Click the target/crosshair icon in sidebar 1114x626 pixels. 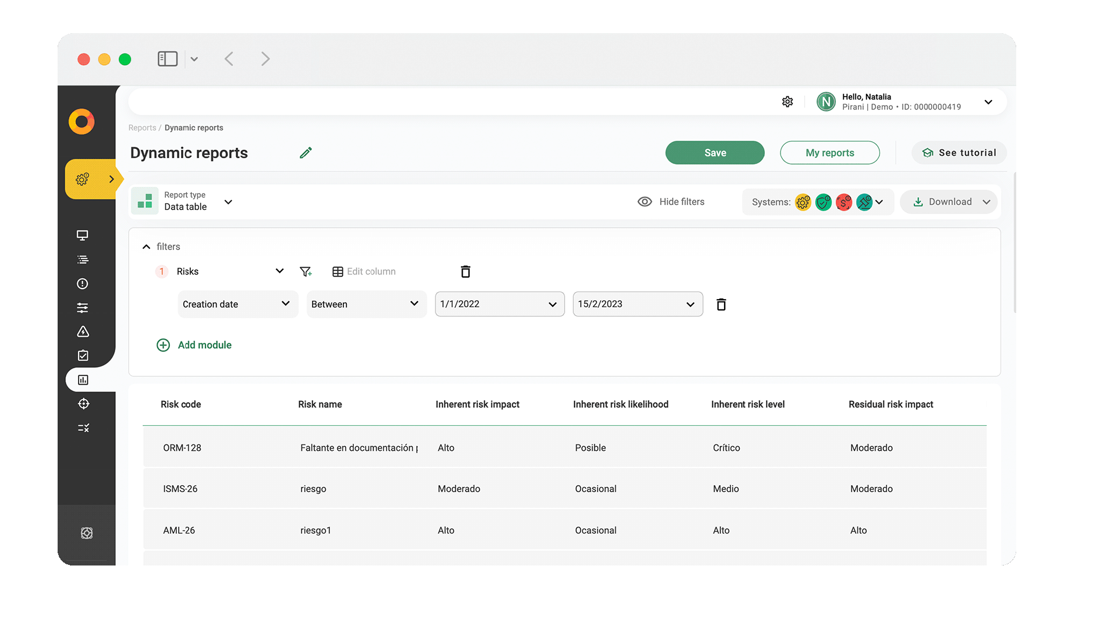tap(83, 404)
